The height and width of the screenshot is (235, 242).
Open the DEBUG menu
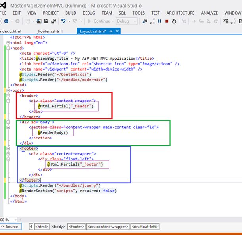click(88, 13)
